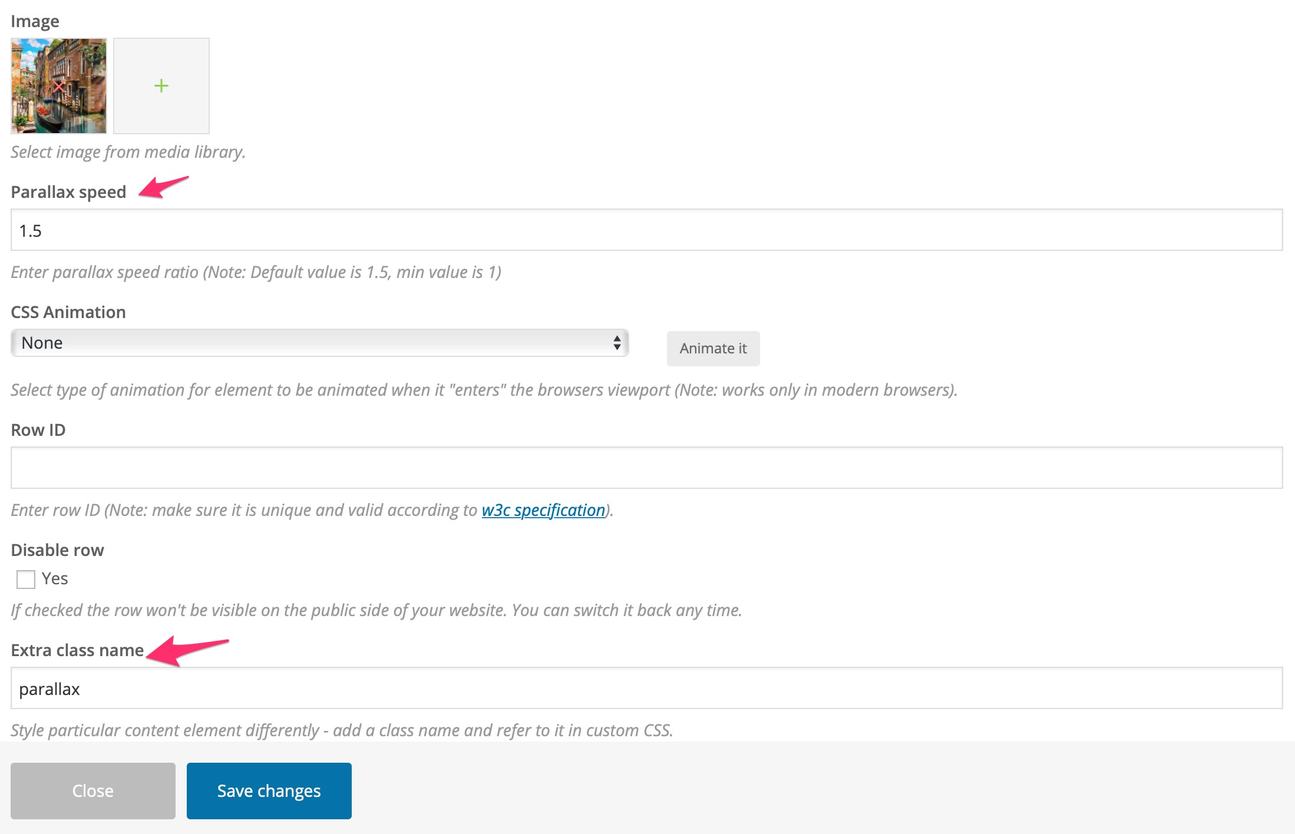Click the 'Row ID' label
Image resolution: width=1295 pixels, height=834 pixels.
tap(38, 430)
